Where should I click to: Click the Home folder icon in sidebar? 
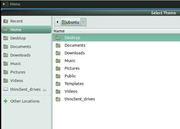click(x=6, y=30)
